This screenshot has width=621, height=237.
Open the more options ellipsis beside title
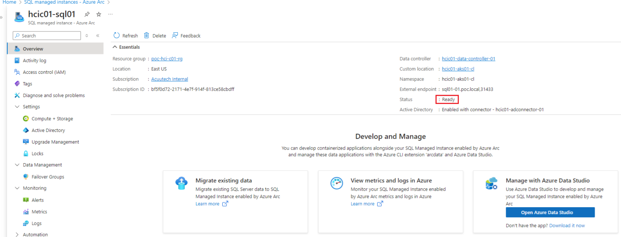[x=110, y=14]
